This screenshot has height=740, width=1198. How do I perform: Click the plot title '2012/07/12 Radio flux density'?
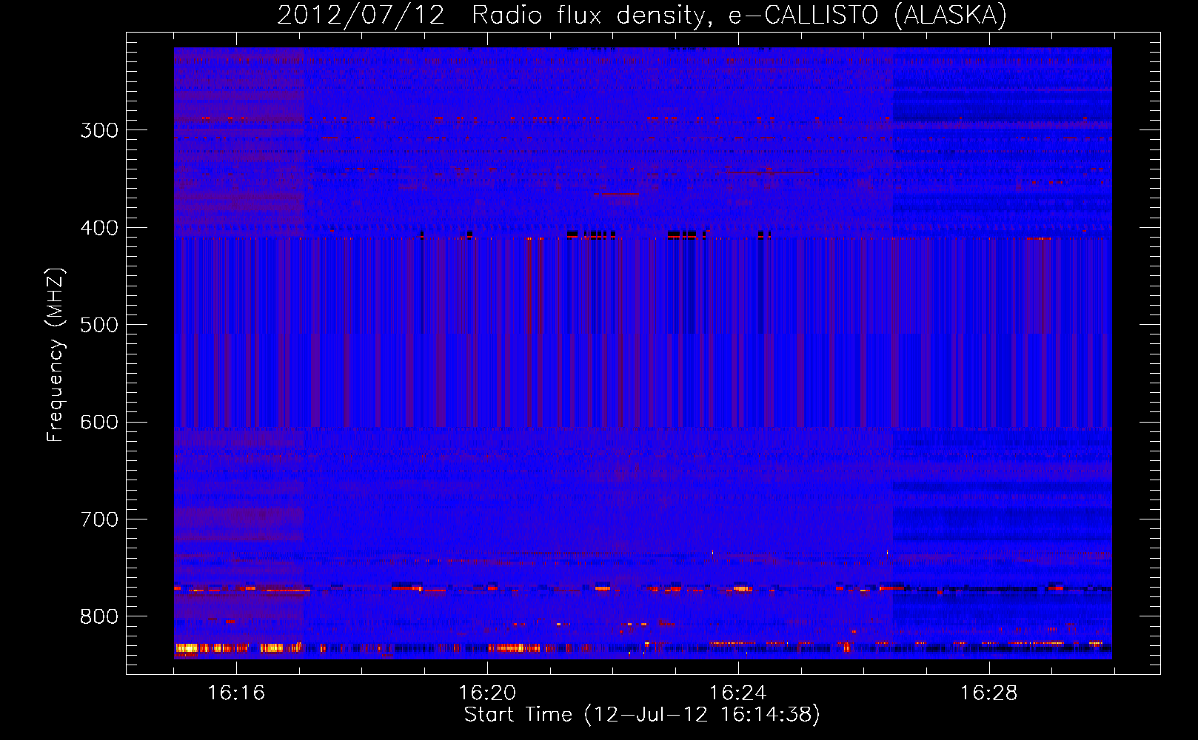[642, 15]
